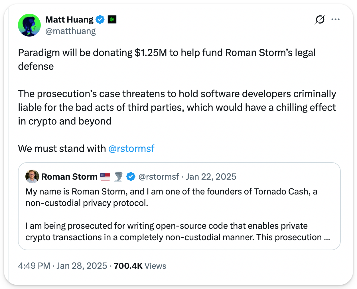Open the three-dot more options menu

tap(335, 19)
